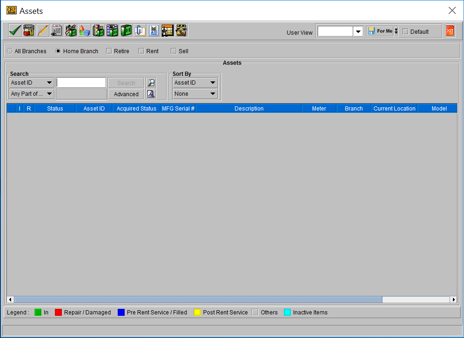
Task: Click the cone and cube shapes icon
Action: click(x=84, y=31)
